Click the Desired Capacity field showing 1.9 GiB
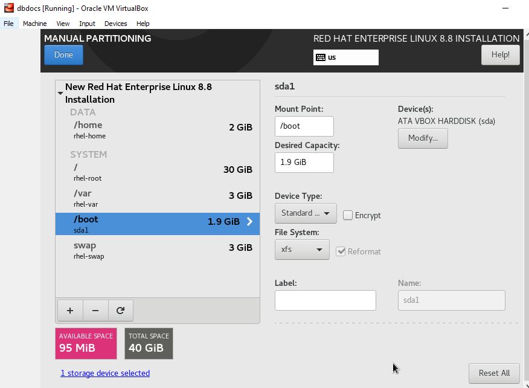The height and width of the screenshot is (388, 529). click(304, 163)
